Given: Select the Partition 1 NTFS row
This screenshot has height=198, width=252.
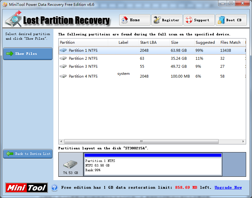Looking at the screenshot, I should coord(152,50).
